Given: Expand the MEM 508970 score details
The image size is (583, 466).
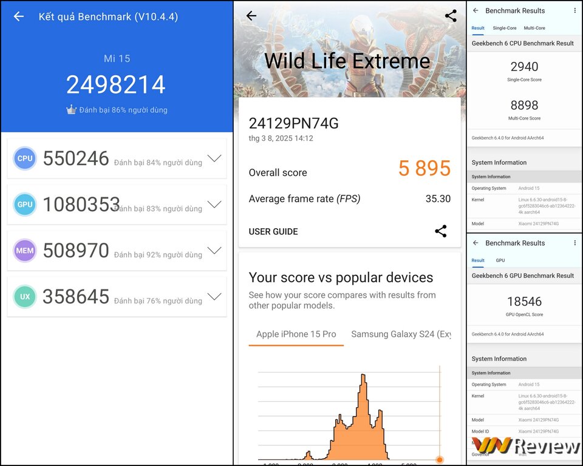Looking at the screenshot, I should pyautogui.click(x=214, y=251).
